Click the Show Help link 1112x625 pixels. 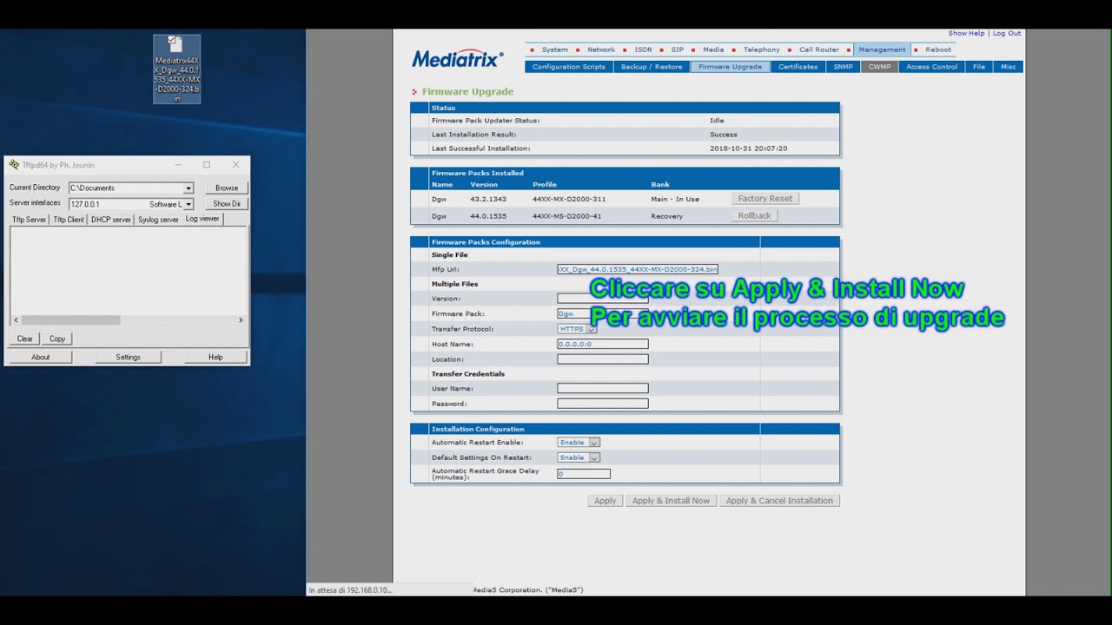point(966,33)
